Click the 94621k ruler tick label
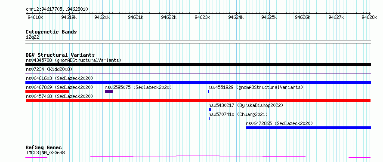This screenshot has height=162, width=383. click(136, 17)
